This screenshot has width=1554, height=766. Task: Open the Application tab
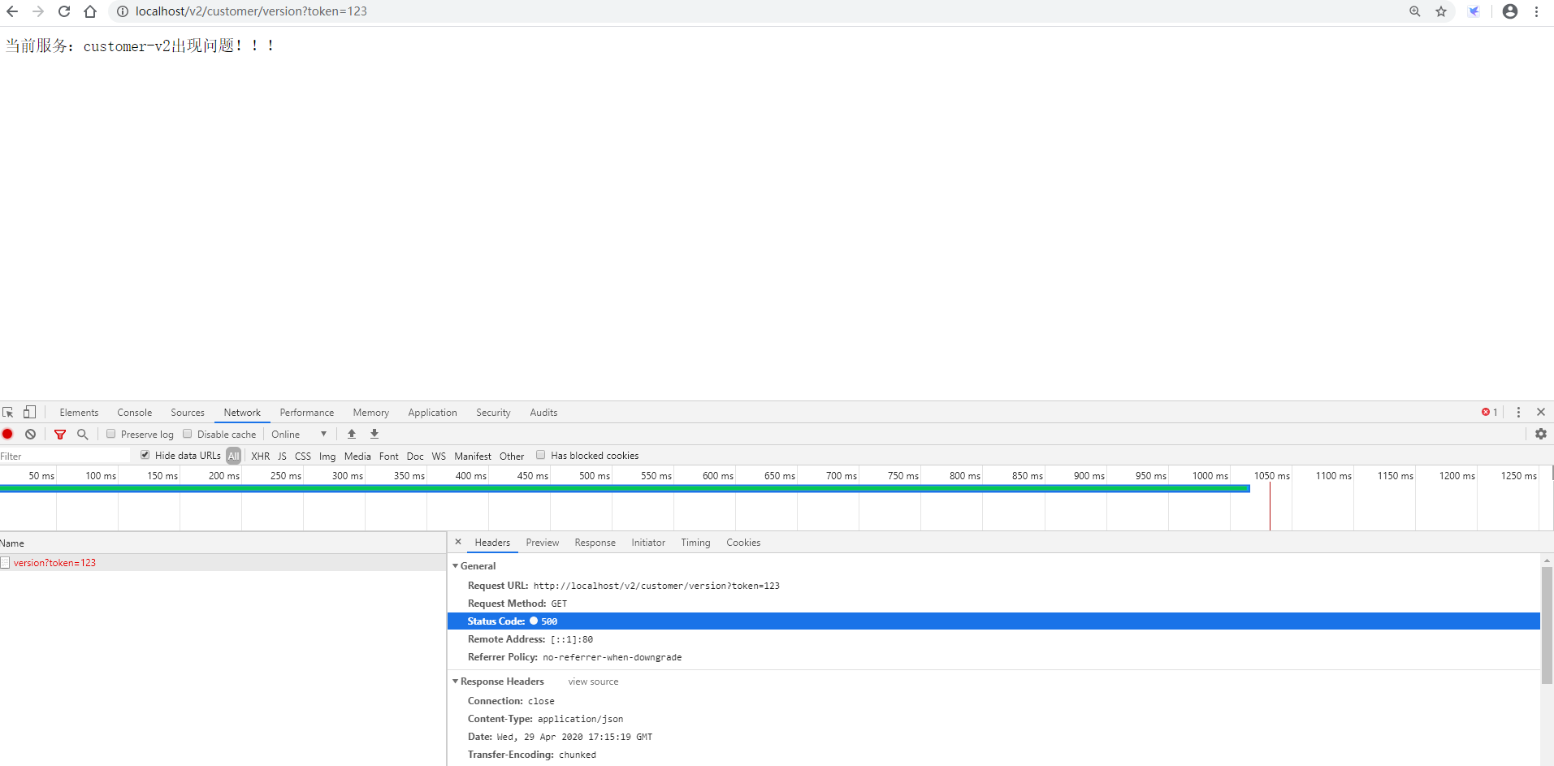tap(433, 413)
